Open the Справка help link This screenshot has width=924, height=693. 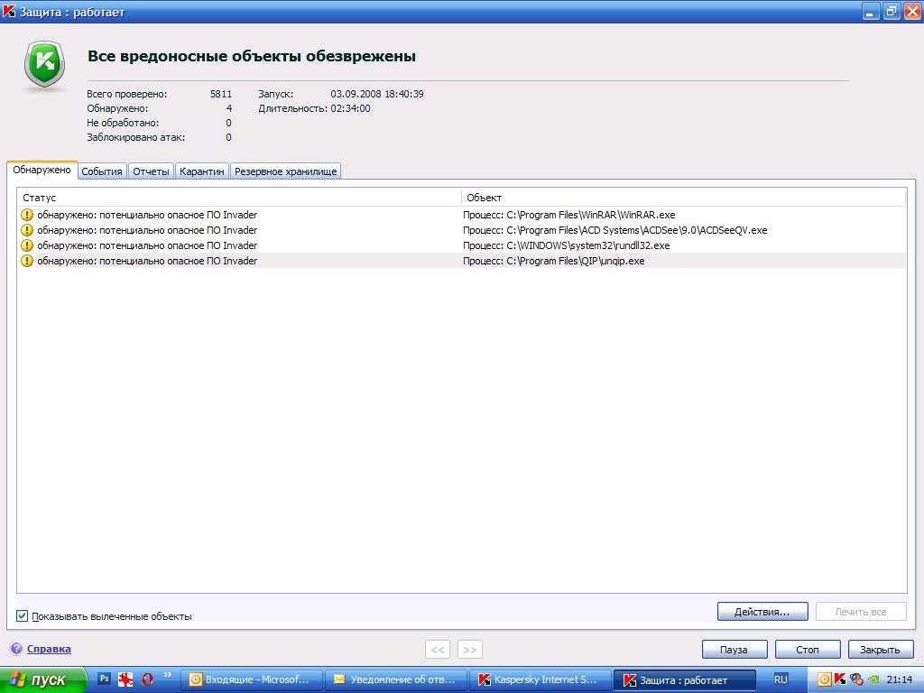(49, 649)
